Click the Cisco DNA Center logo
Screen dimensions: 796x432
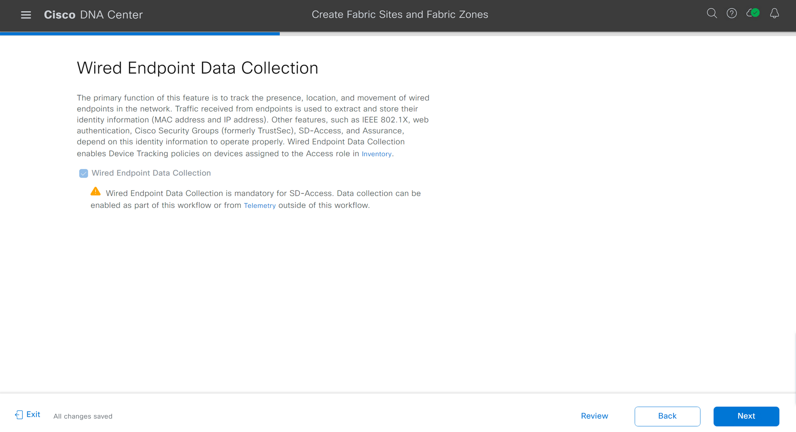(x=93, y=14)
